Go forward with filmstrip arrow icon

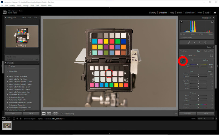coord(21,119)
